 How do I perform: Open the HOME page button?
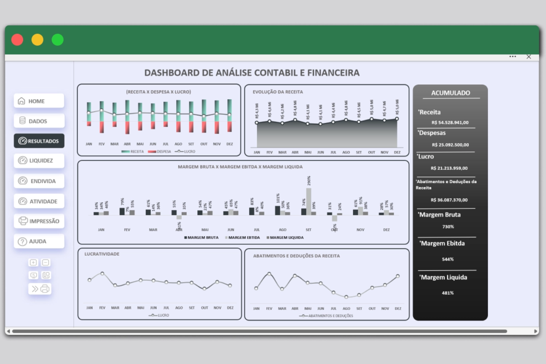pyautogui.click(x=39, y=101)
